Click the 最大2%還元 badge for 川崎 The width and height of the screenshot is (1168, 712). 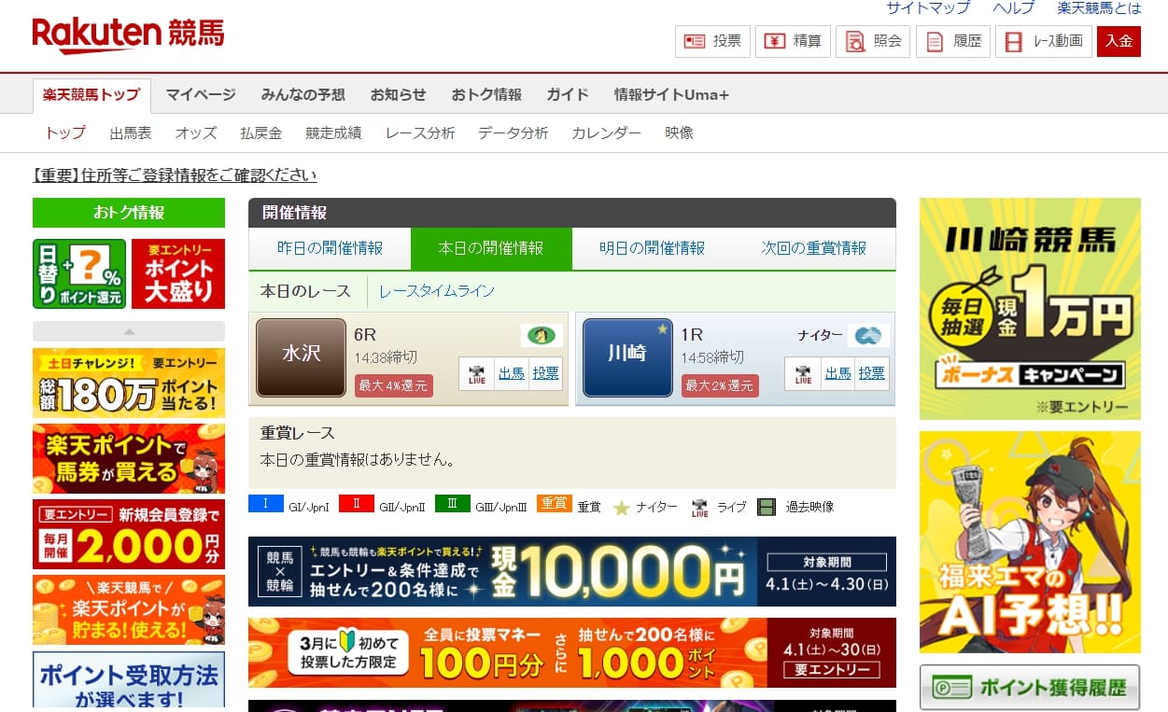tap(720, 385)
